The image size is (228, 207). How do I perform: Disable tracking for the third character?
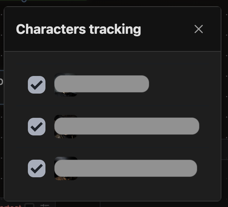pyautogui.click(x=37, y=168)
